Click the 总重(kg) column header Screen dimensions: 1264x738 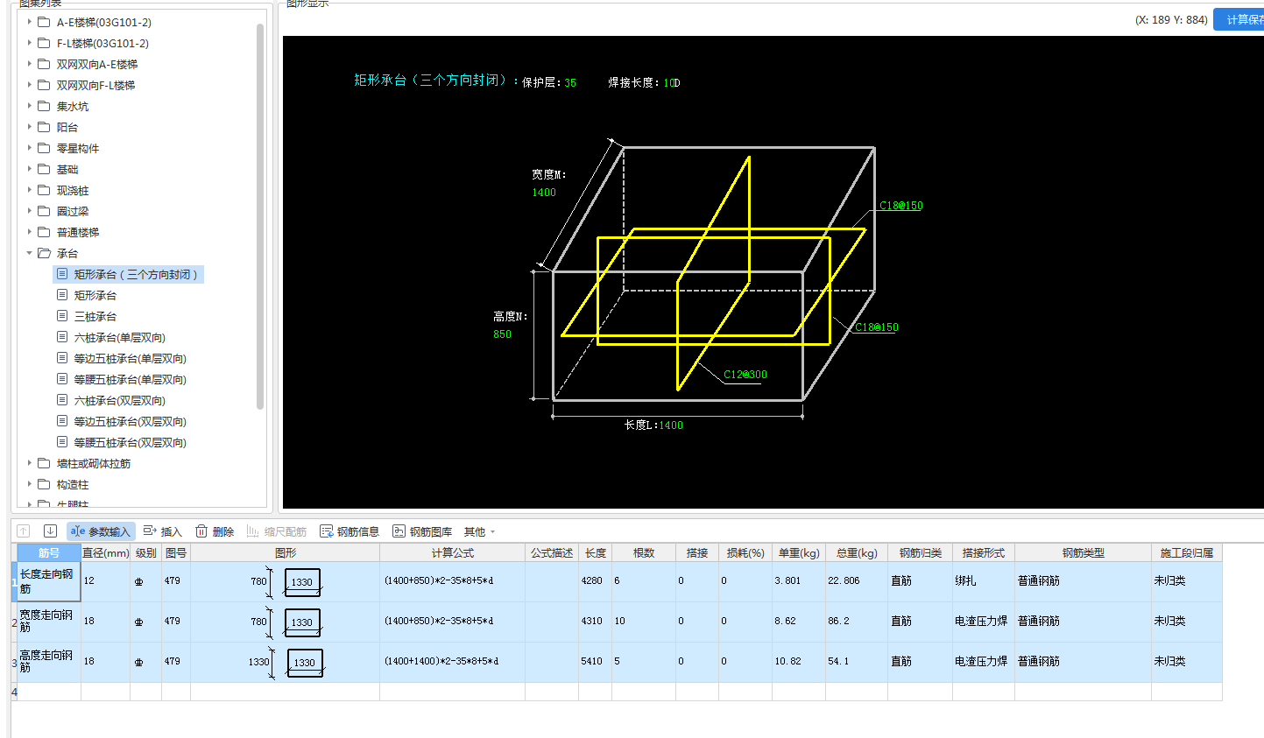[x=857, y=552]
